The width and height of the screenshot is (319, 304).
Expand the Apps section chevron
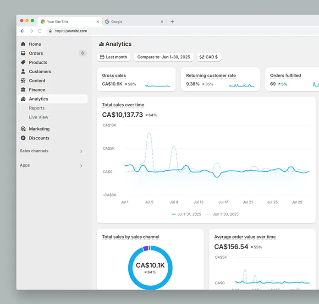pyautogui.click(x=81, y=166)
